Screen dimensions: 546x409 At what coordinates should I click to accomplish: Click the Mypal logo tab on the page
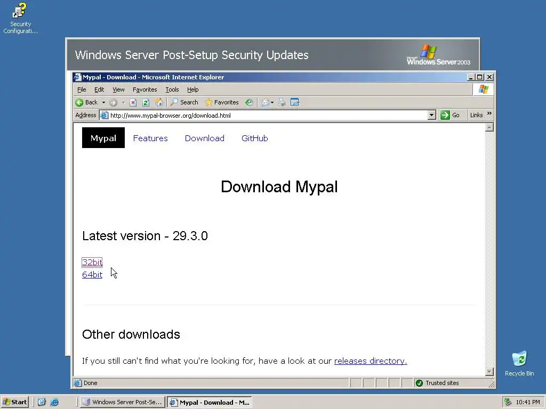[x=103, y=138]
